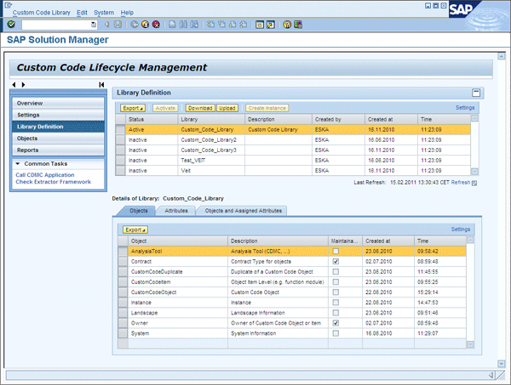
Task: Click Object table scrollbar up arrow
Action: coord(470,240)
